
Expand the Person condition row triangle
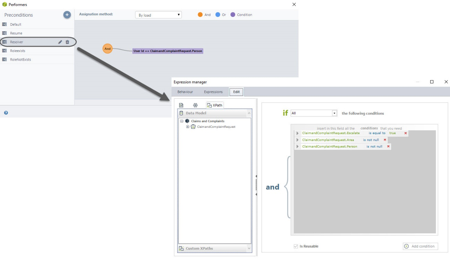pyautogui.click(x=297, y=146)
